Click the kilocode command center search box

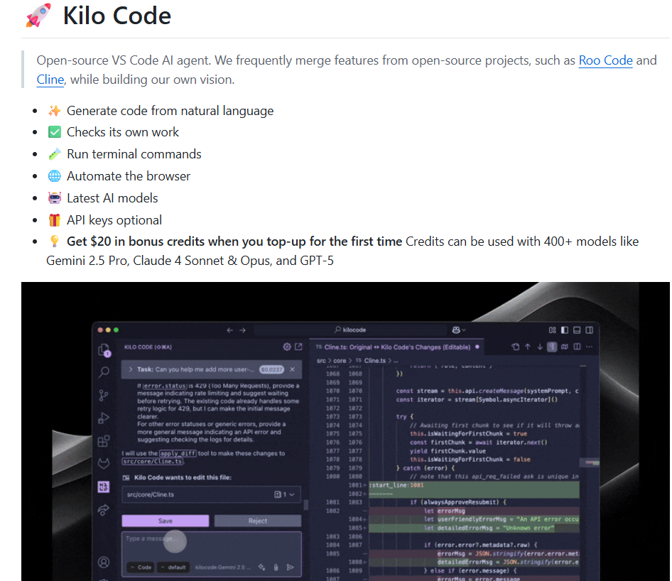tap(350, 330)
